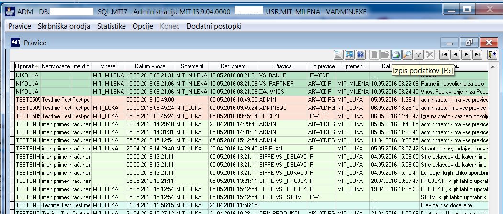The height and width of the screenshot is (214, 503).
Task: Click the exit door icon
Action: click(492, 55)
